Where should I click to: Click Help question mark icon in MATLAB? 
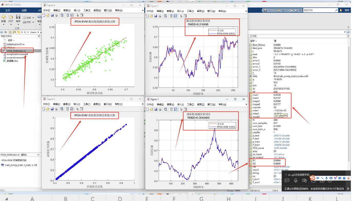click(296, 10)
